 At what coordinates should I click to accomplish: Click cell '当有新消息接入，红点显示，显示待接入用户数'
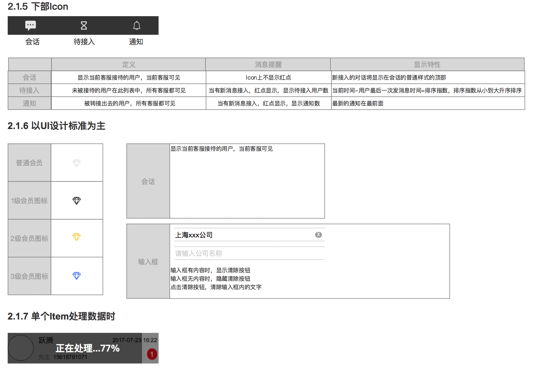coord(268,90)
